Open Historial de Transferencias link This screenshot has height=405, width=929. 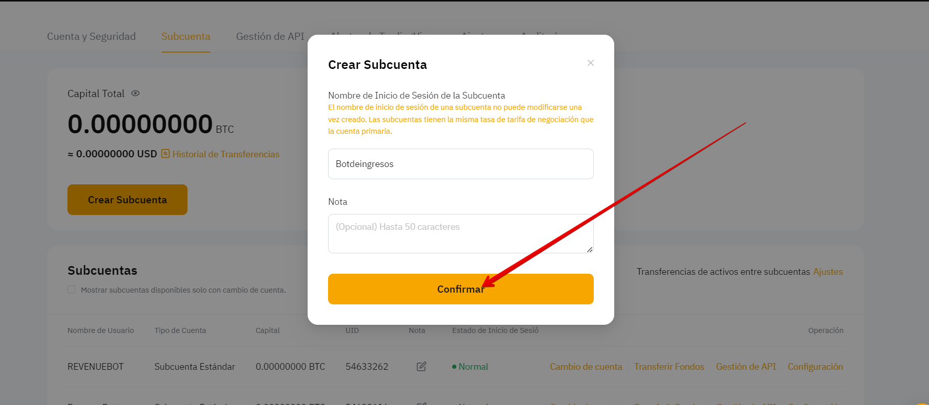pos(226,154)
